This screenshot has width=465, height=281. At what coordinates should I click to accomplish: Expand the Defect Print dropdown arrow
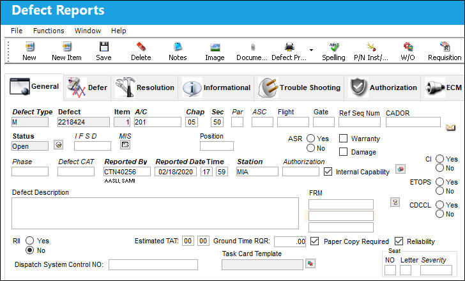(x=311, y=50)
